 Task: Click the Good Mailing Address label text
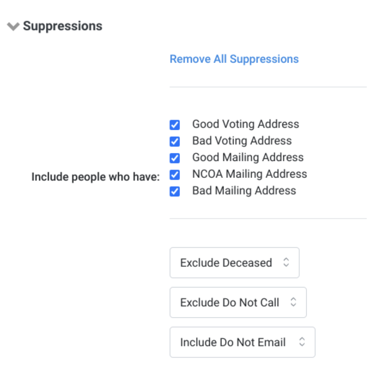[x=248, y=158]
